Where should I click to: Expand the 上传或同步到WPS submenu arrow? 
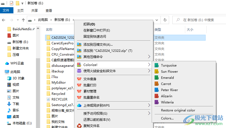point(149,105)
